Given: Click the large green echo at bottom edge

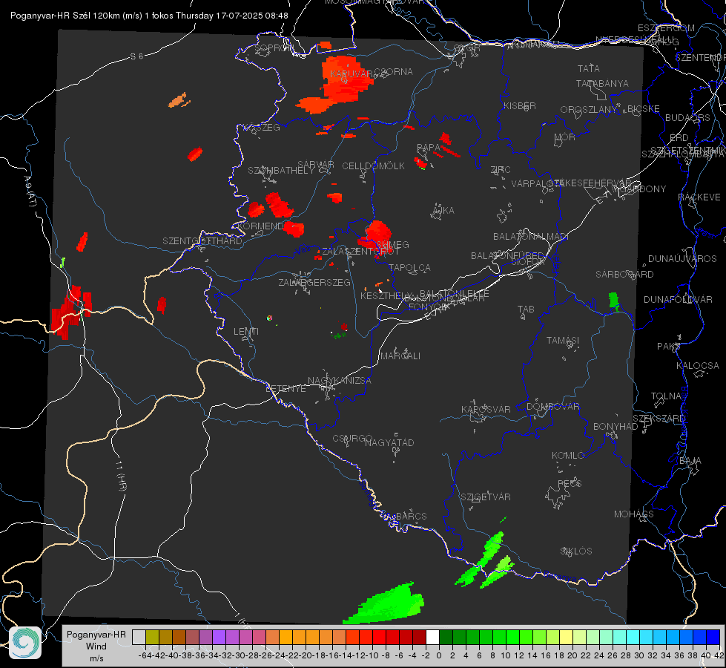Looking at the screenshot, I should [384, 604].
